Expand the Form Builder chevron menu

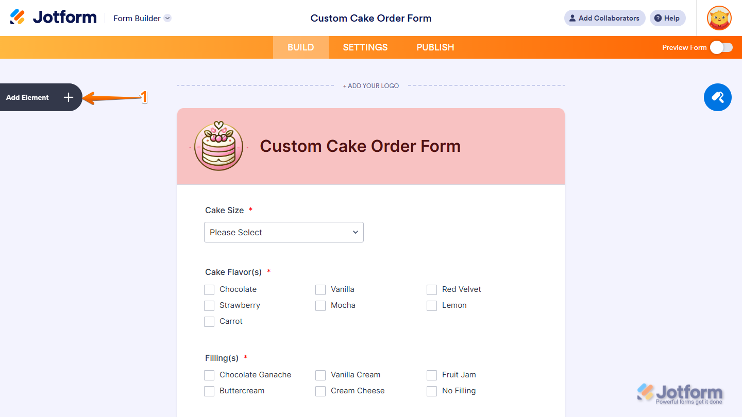click(x=167, y=18)
